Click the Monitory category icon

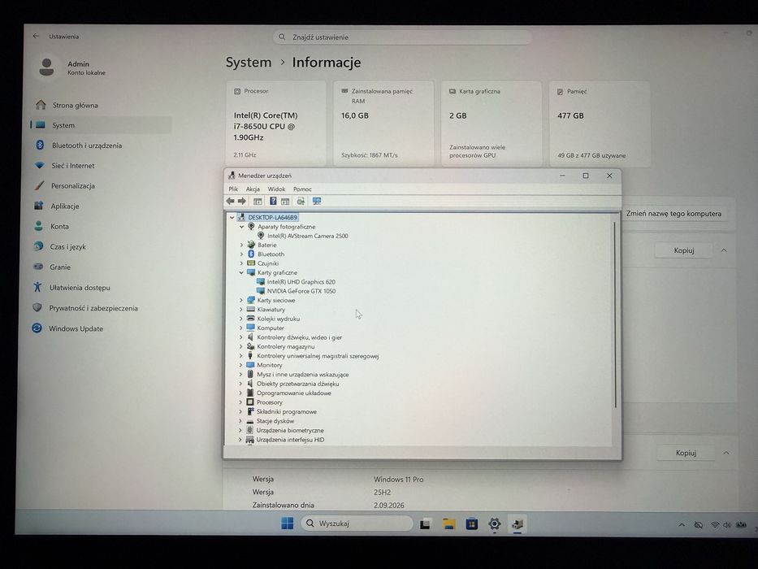point(250,365)
